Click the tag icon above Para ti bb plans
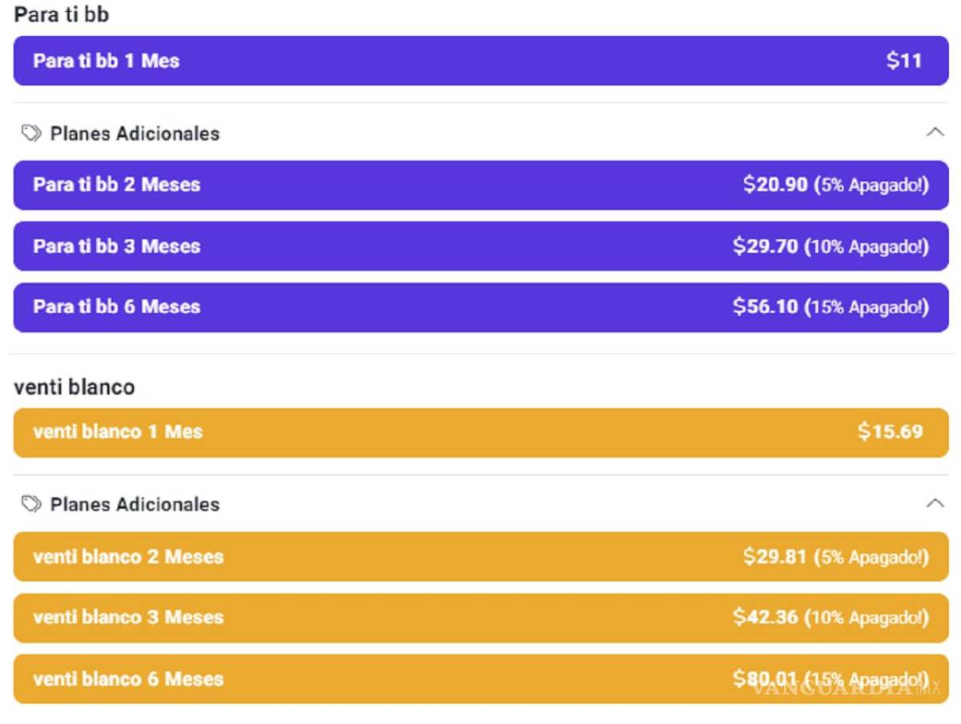Image resolution: width=961 pixels, height=724 pixels. (x=31, y=133)
